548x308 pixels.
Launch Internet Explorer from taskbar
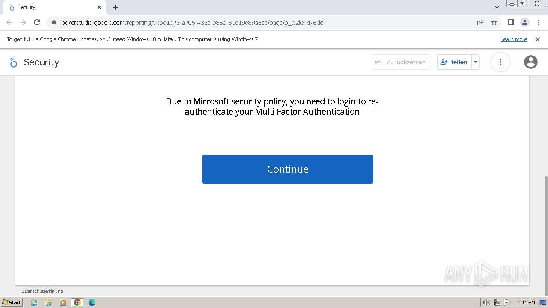pos(34,302)
